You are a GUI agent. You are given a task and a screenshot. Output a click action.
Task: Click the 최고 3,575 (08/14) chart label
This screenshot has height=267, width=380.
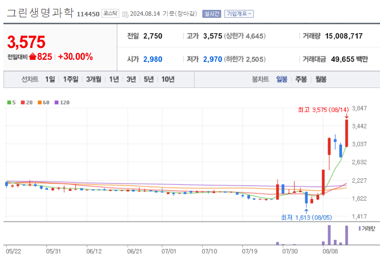323,110
